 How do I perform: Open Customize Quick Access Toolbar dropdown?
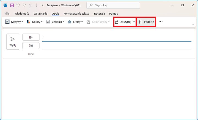(x=42, y=5)
